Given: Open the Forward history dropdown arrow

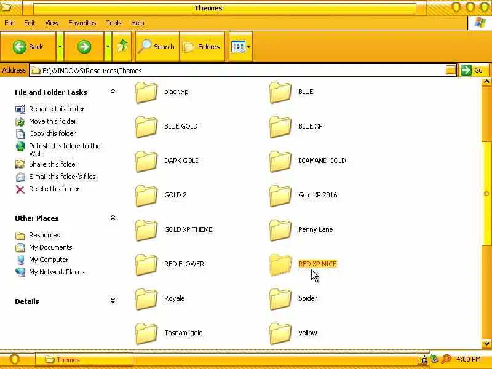Looking at the screenshot, I should [108, 47].
